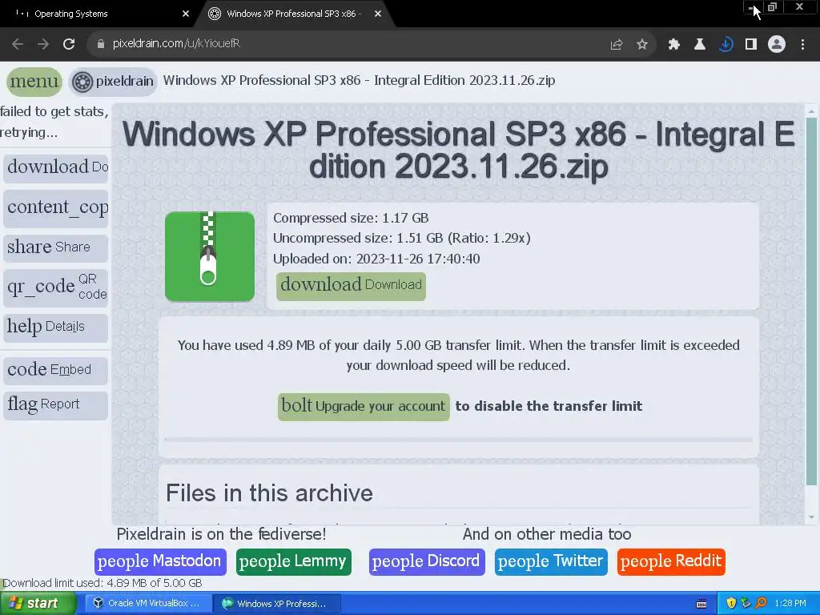Open the Mastodon people link
820x615 pixels.
point(160,561)
